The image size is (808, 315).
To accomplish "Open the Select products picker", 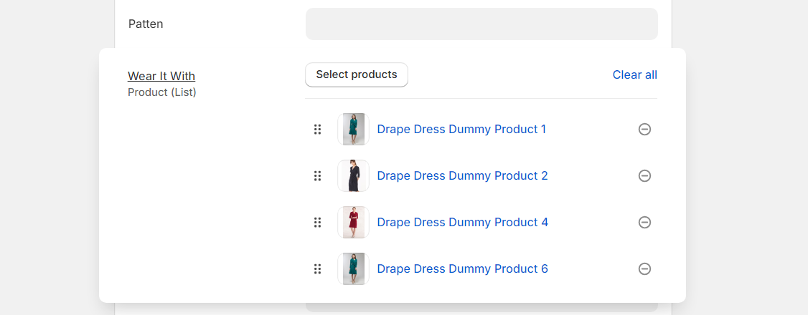I will (357, 74).
